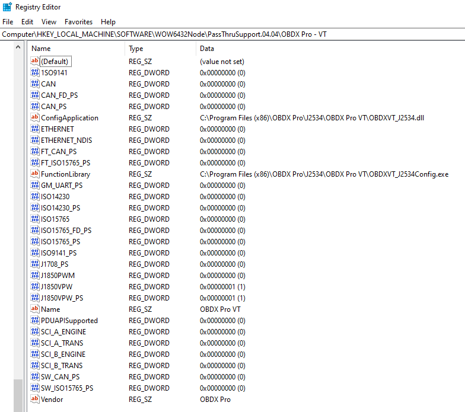Click the DWORD icon beside ETHERNET_NDIS

click(x=34, y=140)
